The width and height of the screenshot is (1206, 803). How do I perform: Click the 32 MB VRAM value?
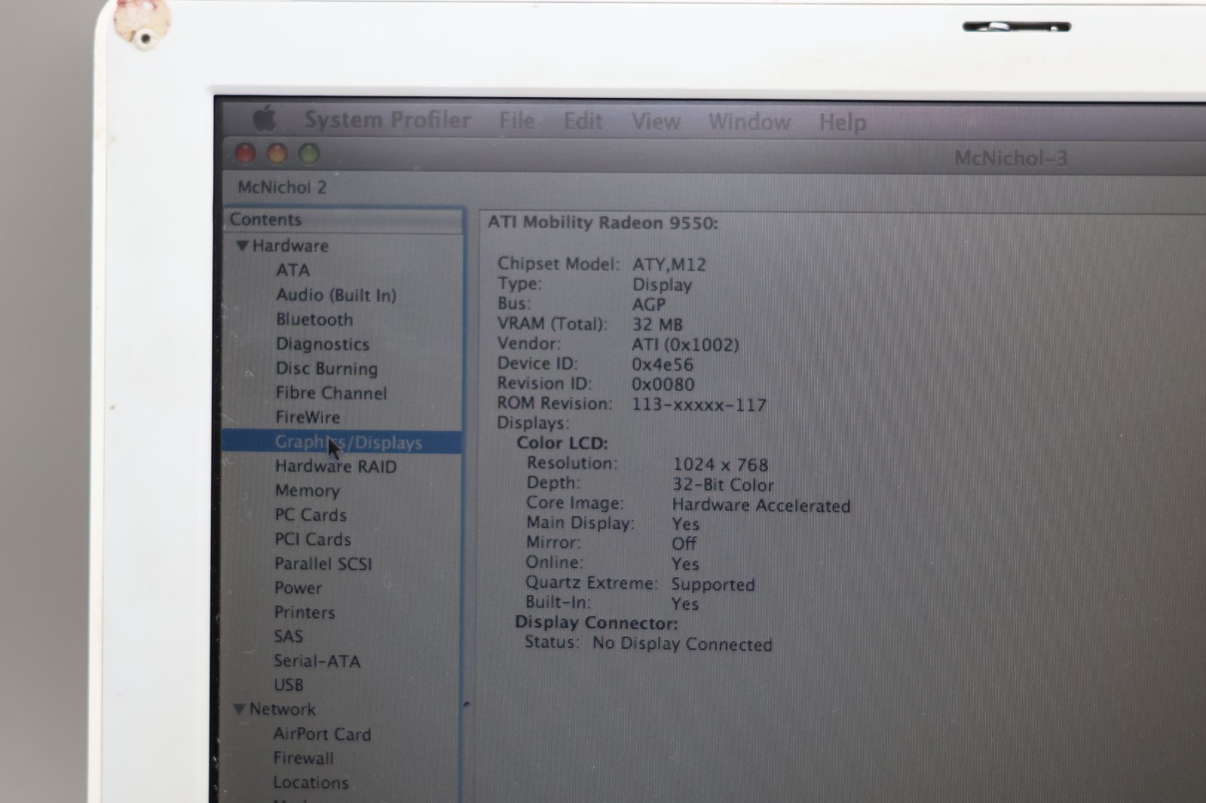[x=657, y=325]
